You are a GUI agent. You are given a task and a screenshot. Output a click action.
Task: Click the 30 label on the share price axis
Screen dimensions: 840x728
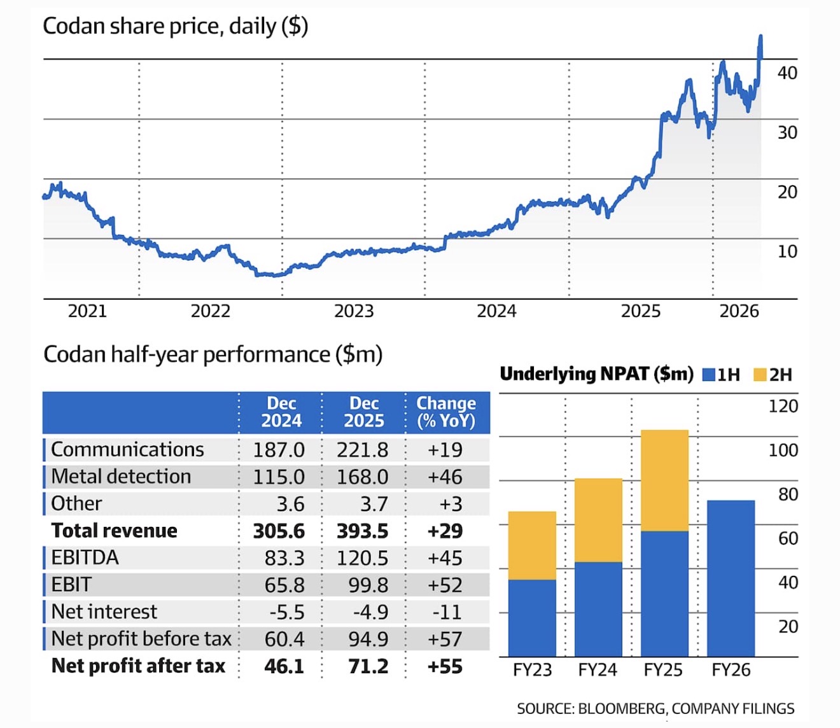click(x=787, y=132)
